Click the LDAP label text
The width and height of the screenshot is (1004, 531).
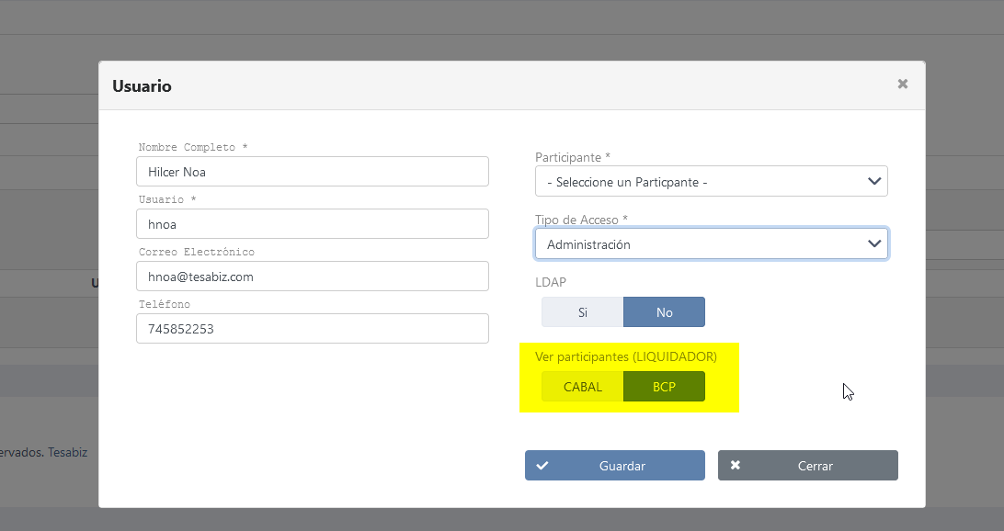coord(552,283)
